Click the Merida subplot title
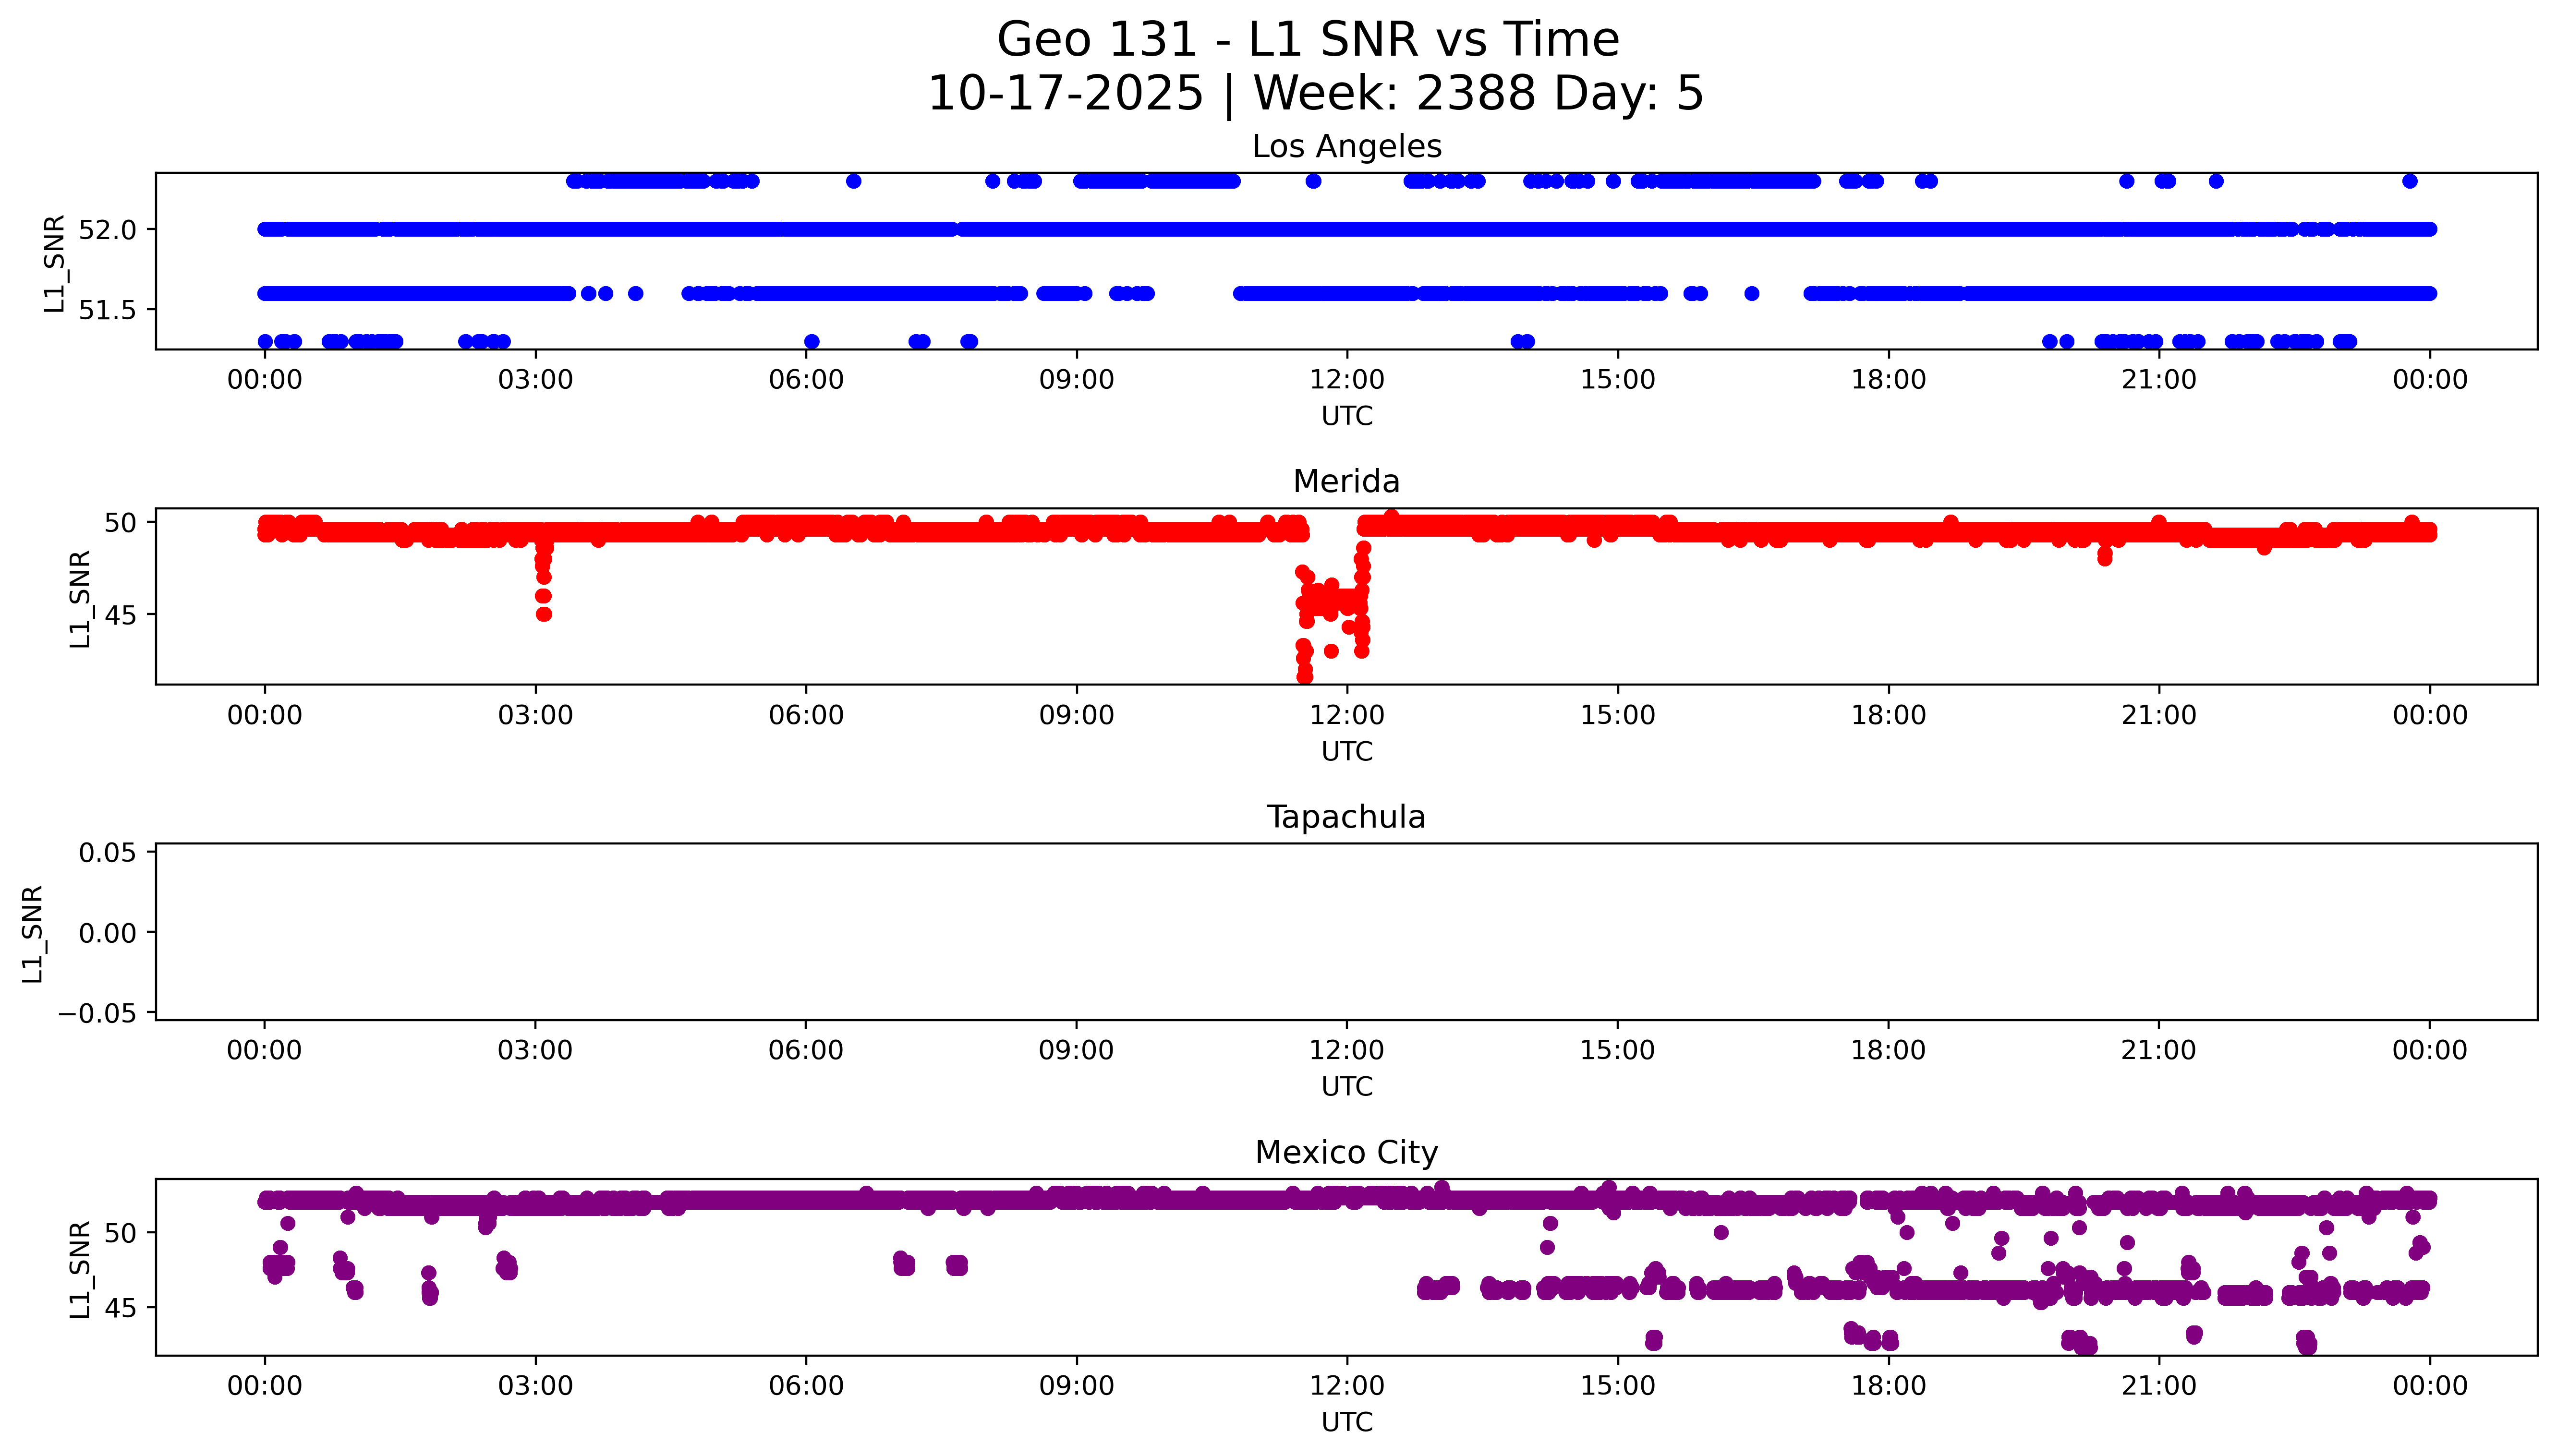The image size is (2557, 1456). coord(1346,482)
